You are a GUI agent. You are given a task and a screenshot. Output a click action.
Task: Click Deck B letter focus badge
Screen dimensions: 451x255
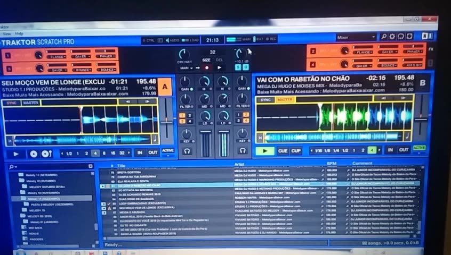[x=423, y=83]
